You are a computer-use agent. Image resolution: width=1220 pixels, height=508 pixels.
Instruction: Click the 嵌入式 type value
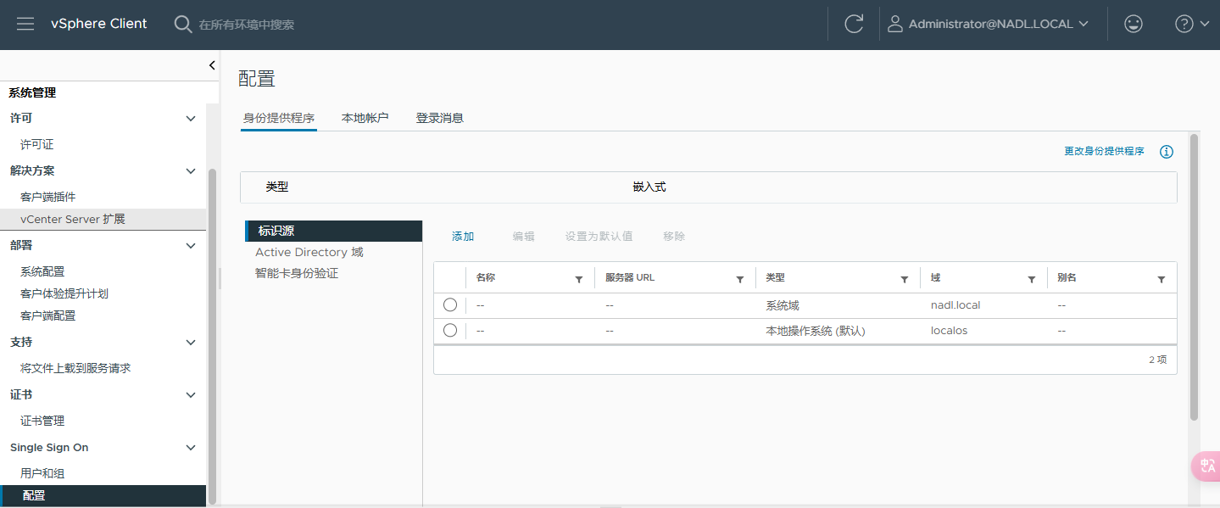point(649,187)
